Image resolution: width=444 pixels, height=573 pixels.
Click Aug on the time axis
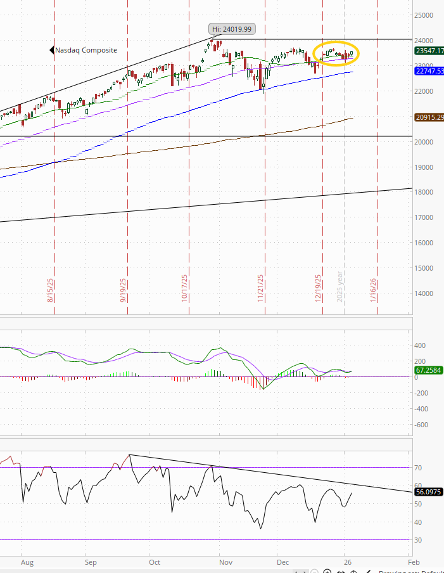coord(27,562)
